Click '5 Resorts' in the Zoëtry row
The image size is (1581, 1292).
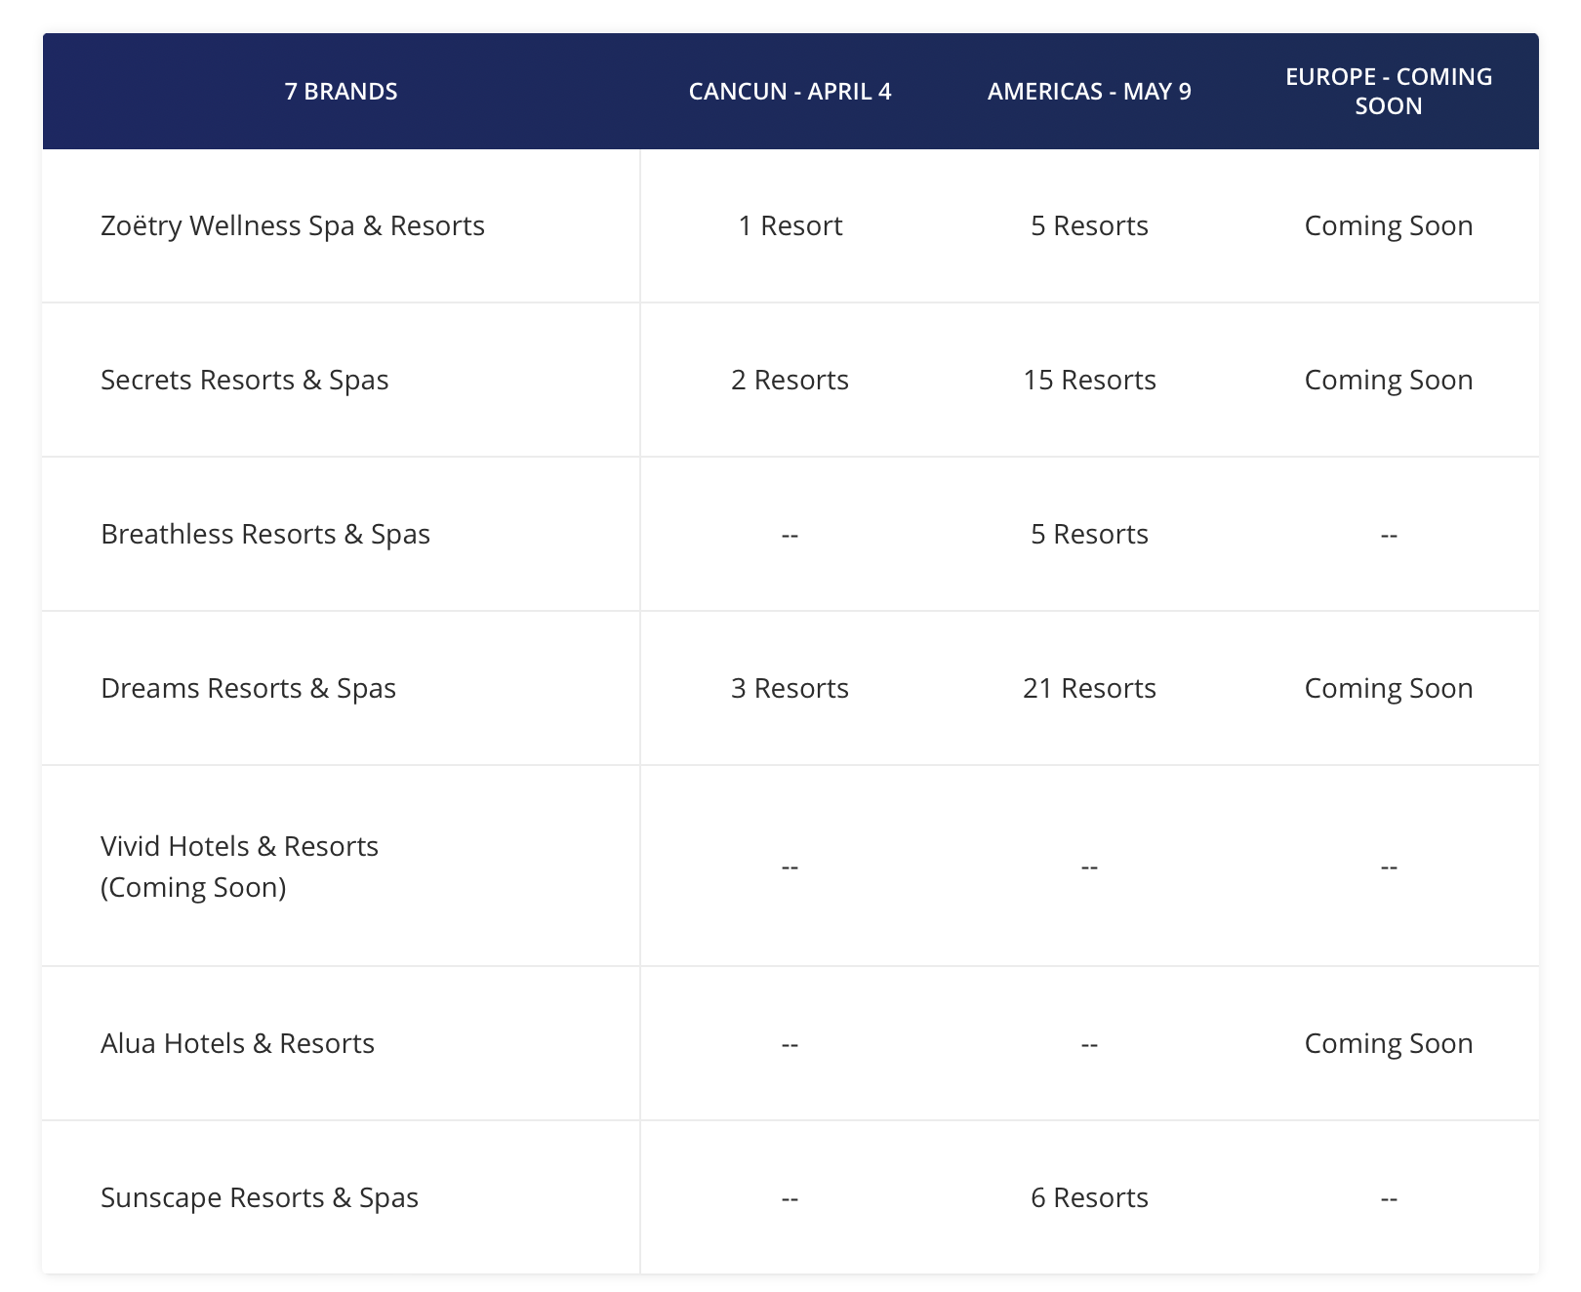pos(1089,226)
